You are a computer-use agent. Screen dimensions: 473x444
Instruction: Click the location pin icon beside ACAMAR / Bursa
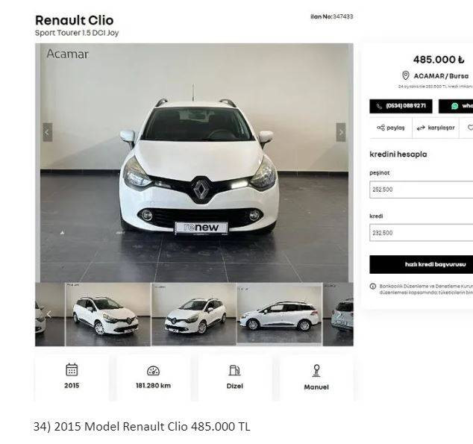pos(405,75)
